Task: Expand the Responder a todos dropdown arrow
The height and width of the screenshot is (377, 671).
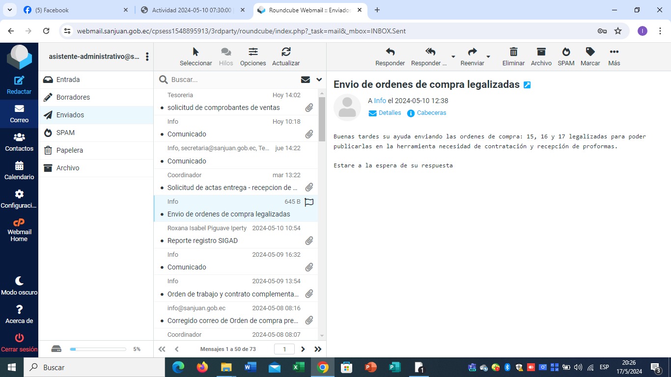Action: point(453,56)
